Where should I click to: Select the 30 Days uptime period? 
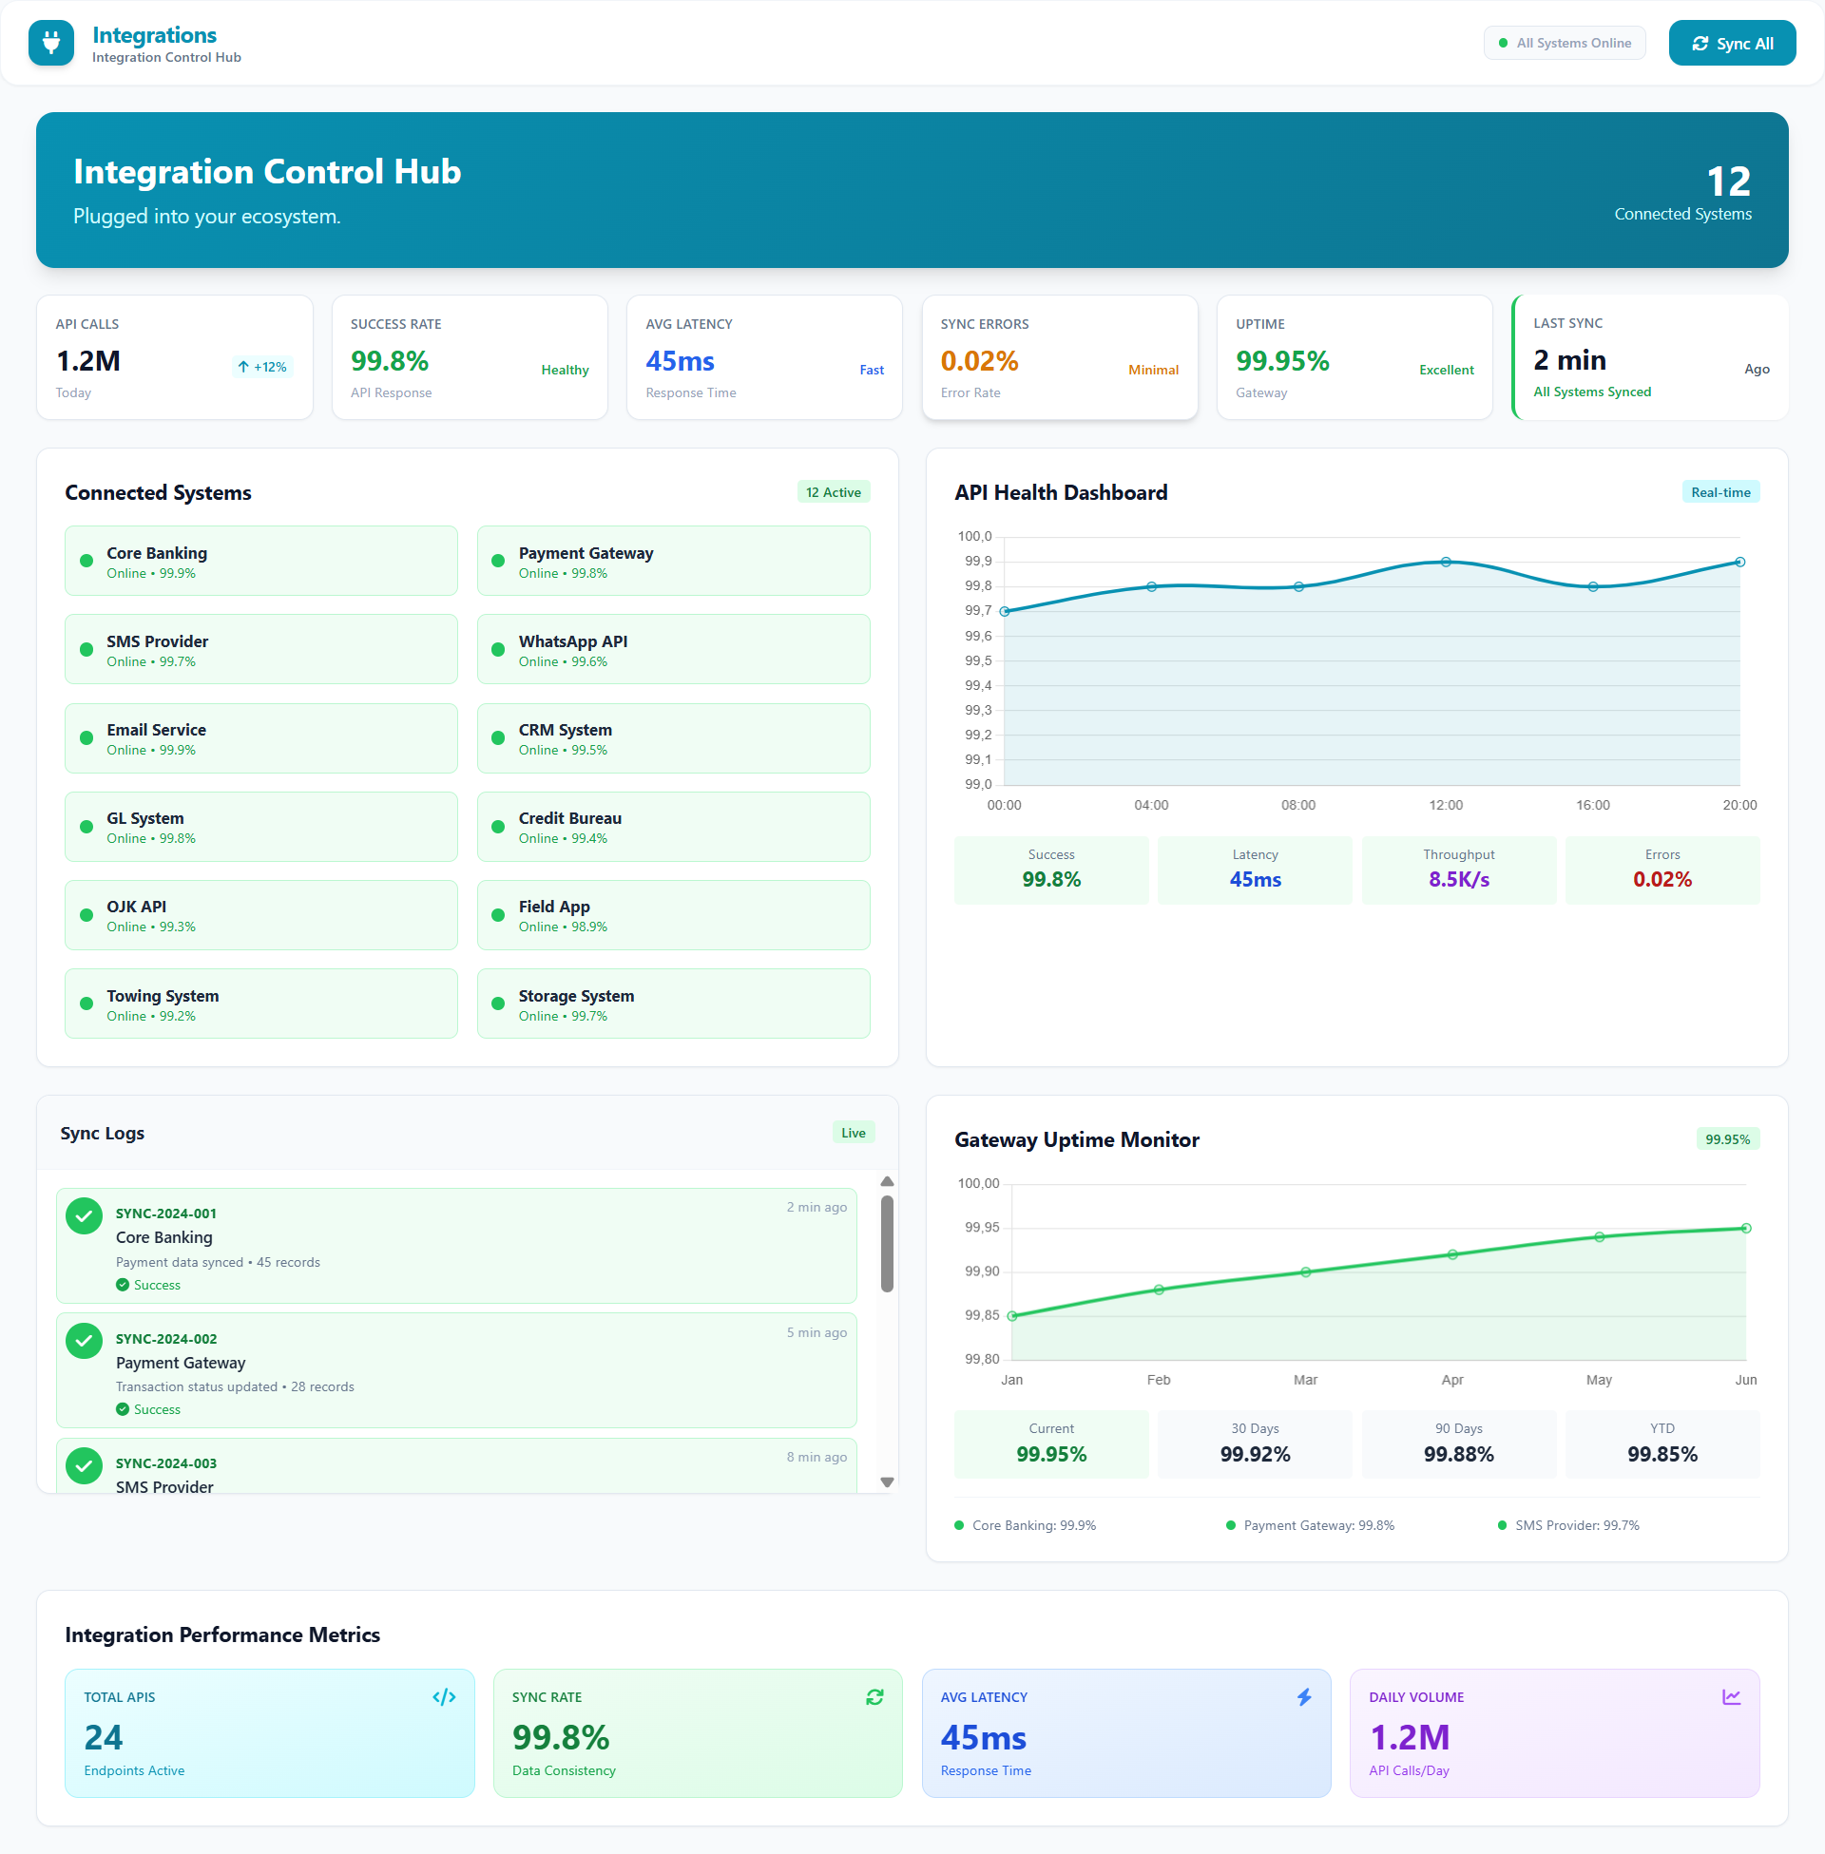point(1255,1443)
